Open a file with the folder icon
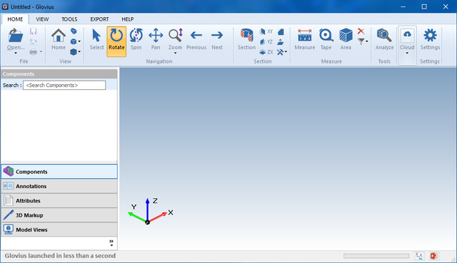Viewport: 457px width, 263px height. (16, 36)
